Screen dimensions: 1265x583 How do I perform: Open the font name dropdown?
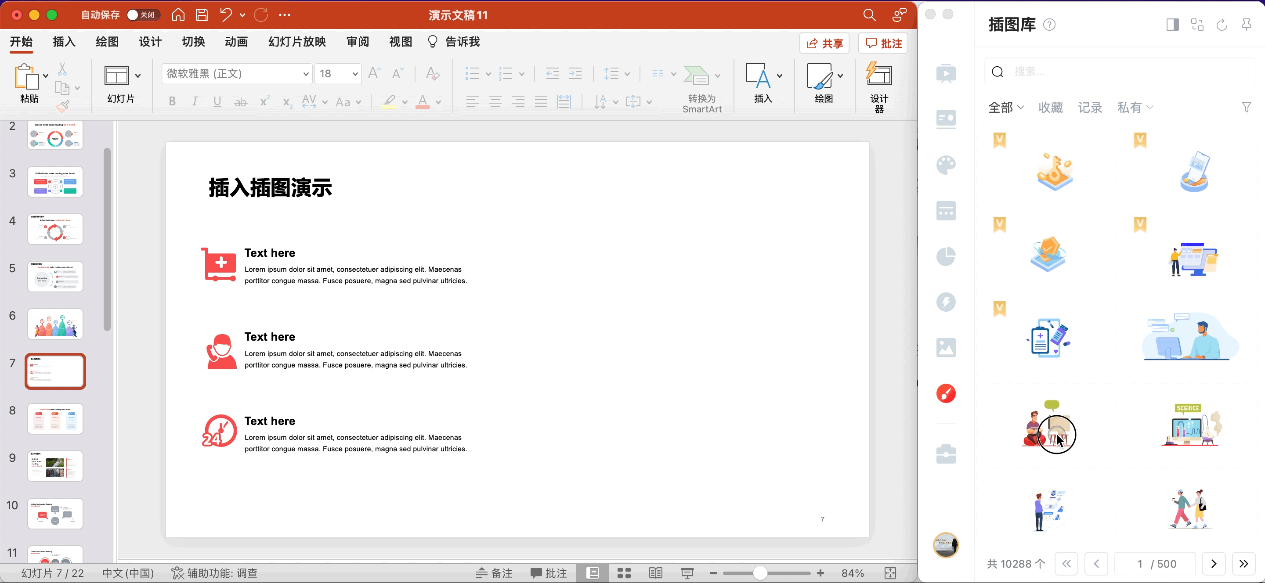tap(305, 74)
